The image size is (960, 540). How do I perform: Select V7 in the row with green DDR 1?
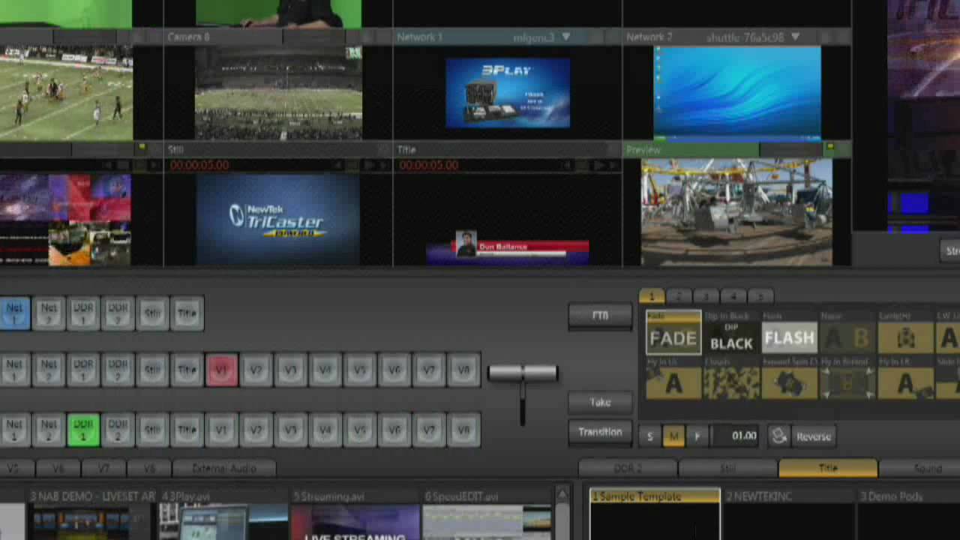pyautogui.click(x=428, y=430)
